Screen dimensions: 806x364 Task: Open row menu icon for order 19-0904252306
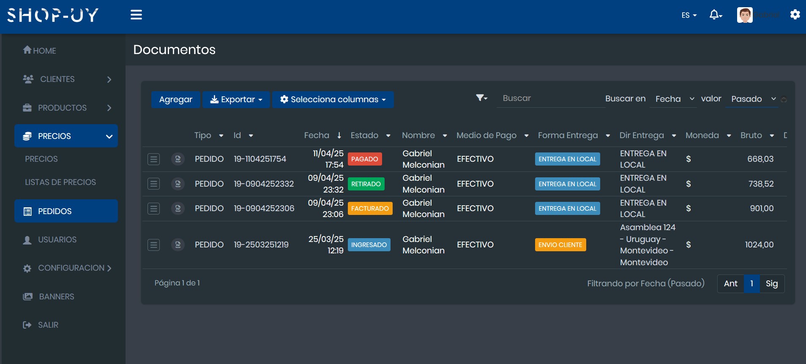153,209
